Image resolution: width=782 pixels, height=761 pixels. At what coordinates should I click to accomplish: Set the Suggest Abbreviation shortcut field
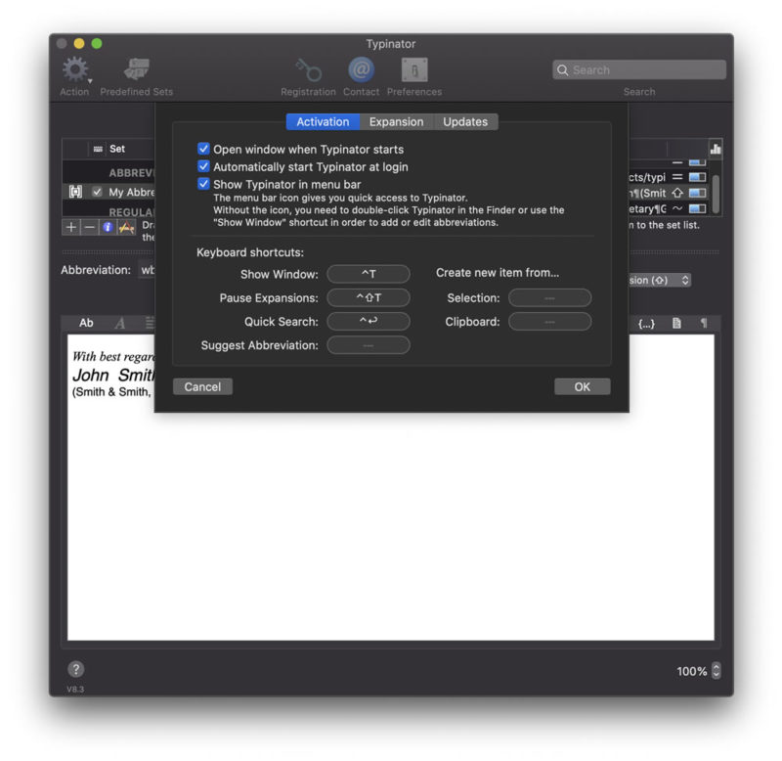369,345
